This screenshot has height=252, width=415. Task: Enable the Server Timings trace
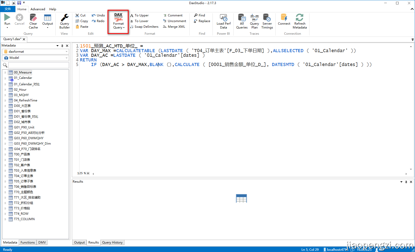pyautogui.click(x=267, y=21)
